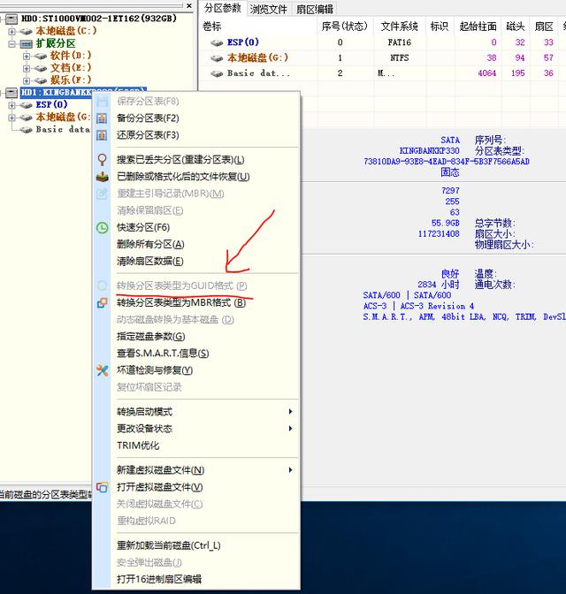Close the disk tree panel with the X
566x594 pixels.
pos(189,5)
